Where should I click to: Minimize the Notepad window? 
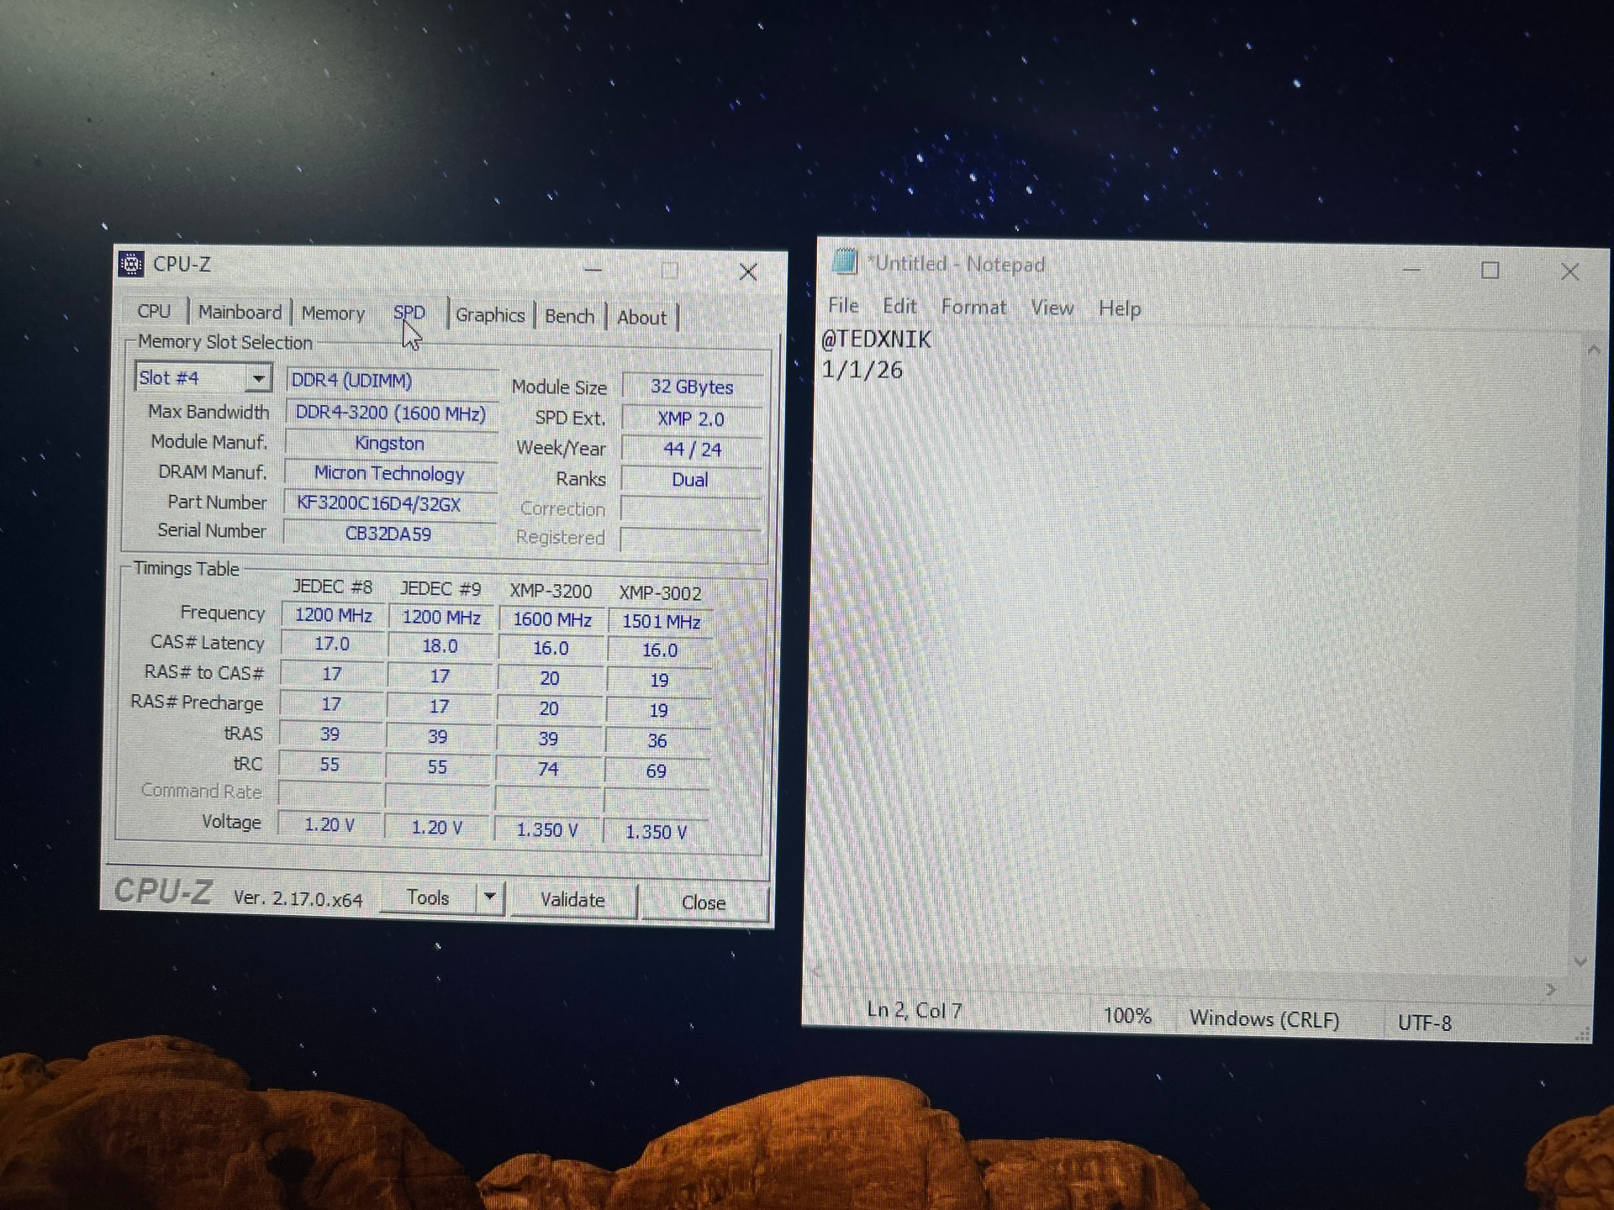[1411, 270]
